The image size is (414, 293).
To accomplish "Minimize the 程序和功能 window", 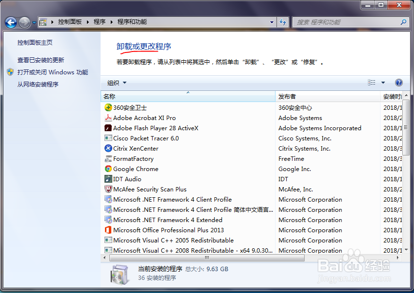I will click(368, 5).
